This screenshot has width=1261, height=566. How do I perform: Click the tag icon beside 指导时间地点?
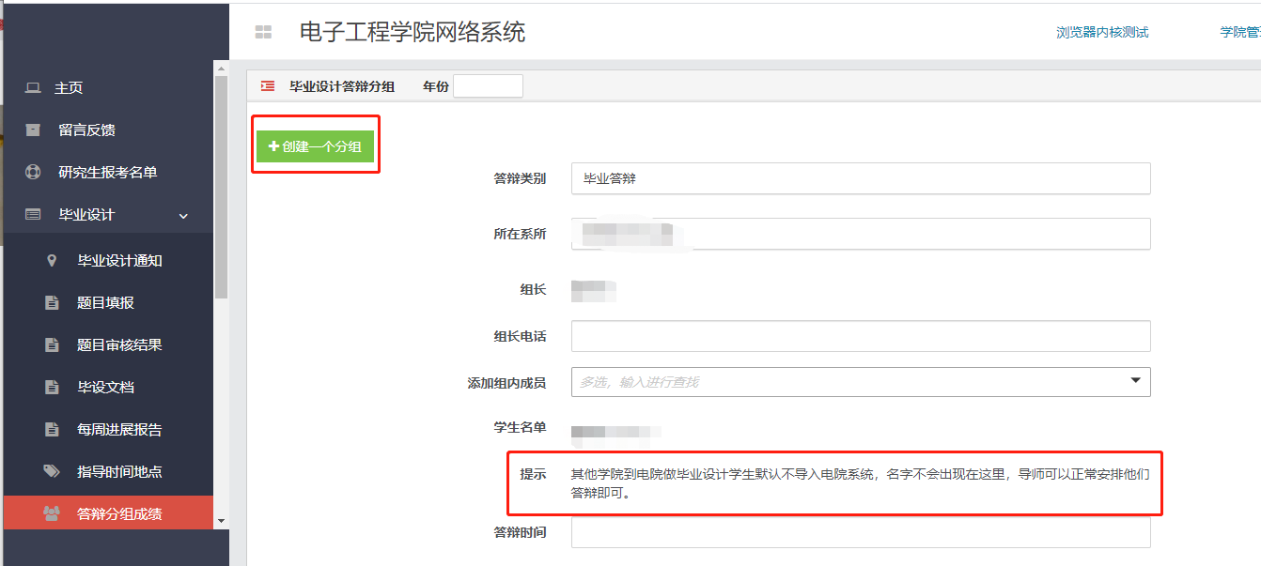point(52,471)
